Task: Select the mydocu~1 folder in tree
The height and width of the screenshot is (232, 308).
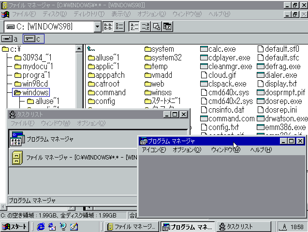Action: click(x=33, y=66)
